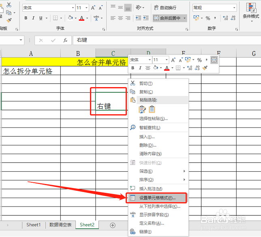The height and width of the screenshot is (237, 261).
Task: Select column G header
Action: pyautogui.click(x=249, y=53)
